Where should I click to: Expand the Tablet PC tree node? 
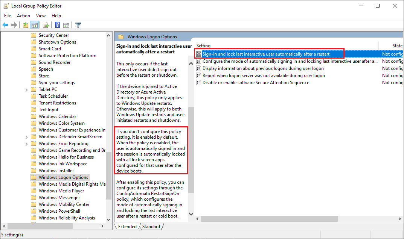27,89
